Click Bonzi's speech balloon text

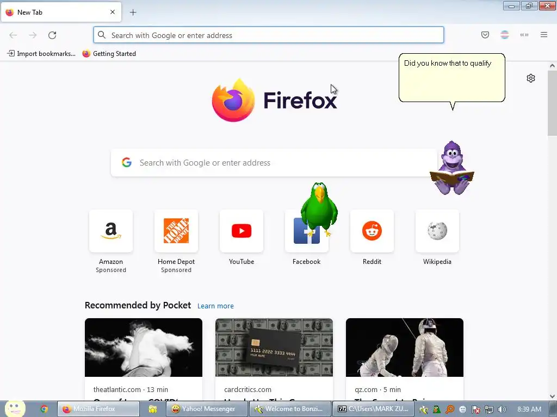click(448, 63)
